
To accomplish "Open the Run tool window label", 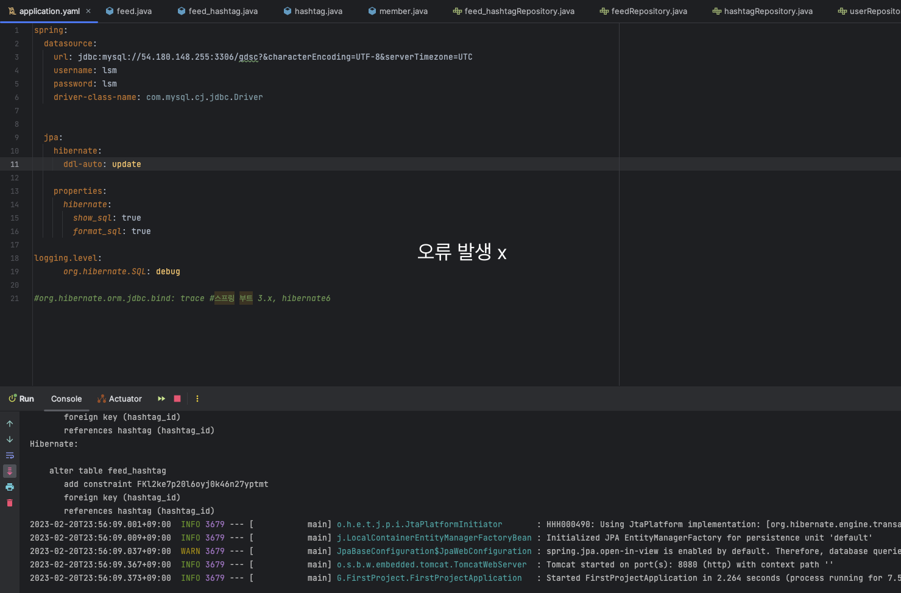I will click(x=27, y=399).
